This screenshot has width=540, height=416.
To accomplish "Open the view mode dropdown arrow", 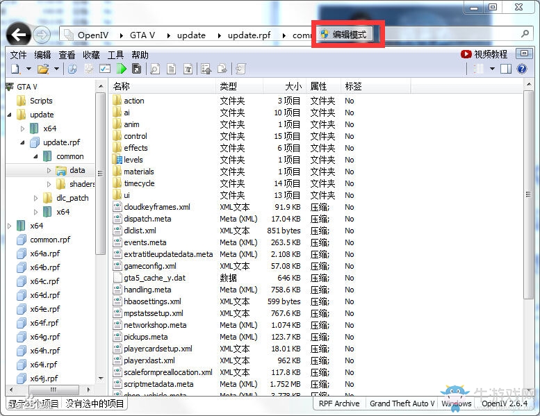I will pyautogui.click(x=492, y=69).
